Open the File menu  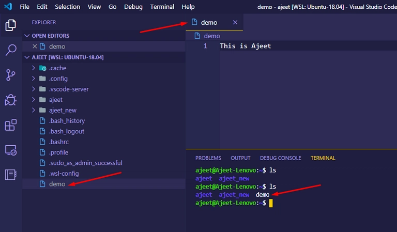point(25,7)
